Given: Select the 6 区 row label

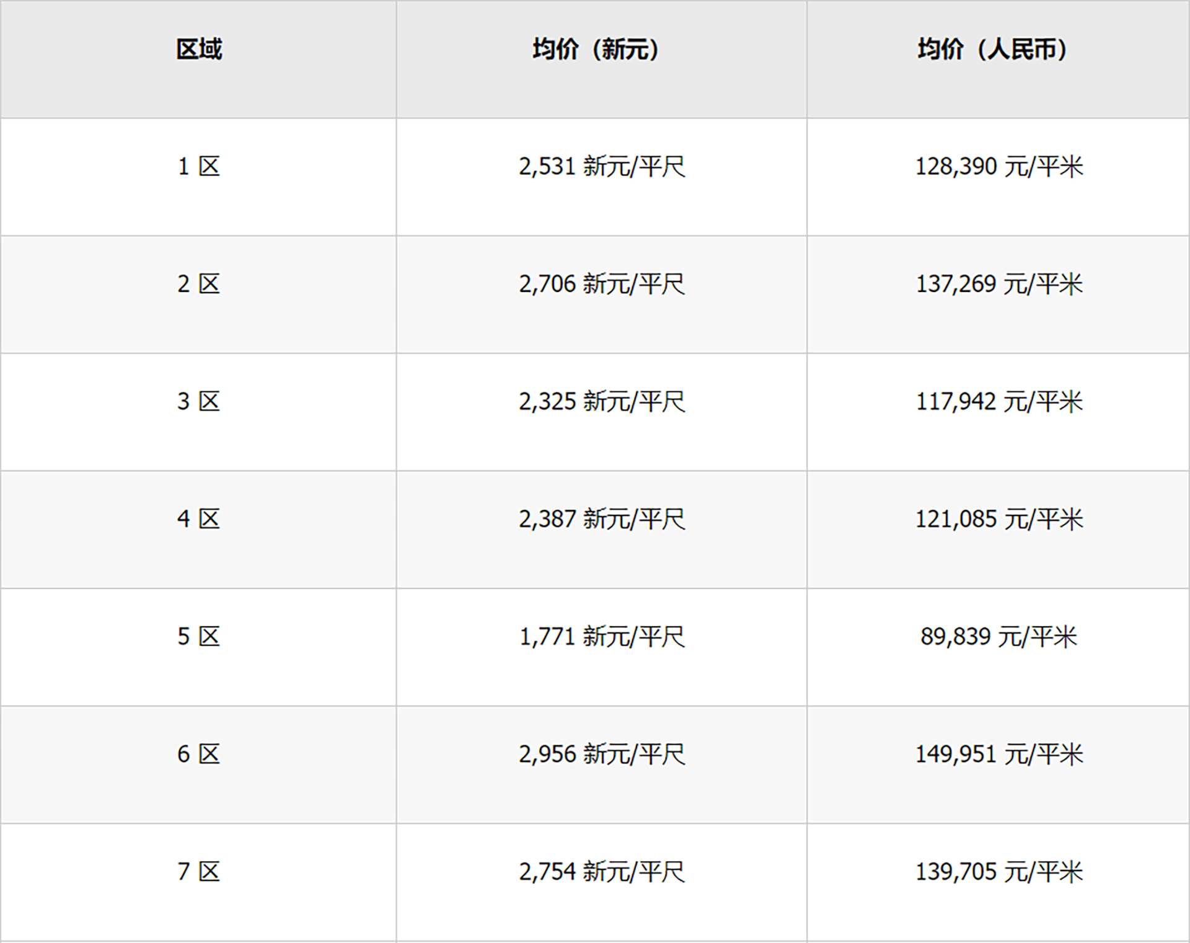Looking at the screenshot, I should pos(198,755).
